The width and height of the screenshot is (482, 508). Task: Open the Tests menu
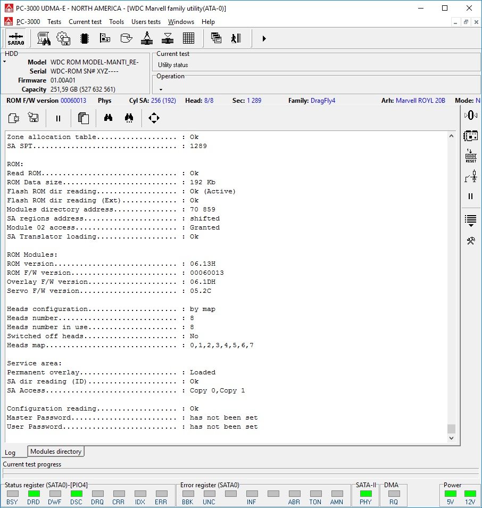[54, 22]
